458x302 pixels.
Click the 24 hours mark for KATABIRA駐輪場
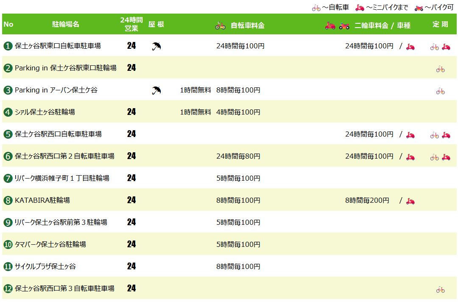pos(131,200)
